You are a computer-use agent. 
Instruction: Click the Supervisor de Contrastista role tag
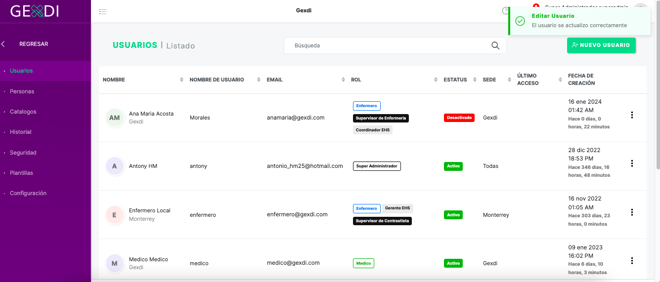click(x=382, y=221)
